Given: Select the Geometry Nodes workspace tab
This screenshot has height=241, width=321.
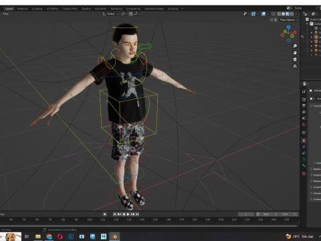Looking at the screenshot, I should [154, 9].
